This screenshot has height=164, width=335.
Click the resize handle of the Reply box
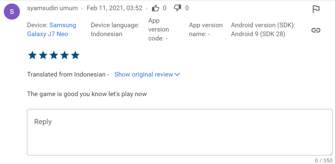[x=330, y=153]
